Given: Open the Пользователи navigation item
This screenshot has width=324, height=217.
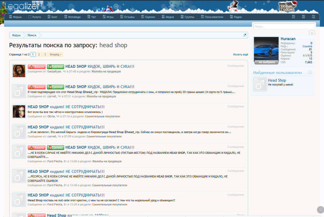Looking at the screenshot, I should [212, 17].
